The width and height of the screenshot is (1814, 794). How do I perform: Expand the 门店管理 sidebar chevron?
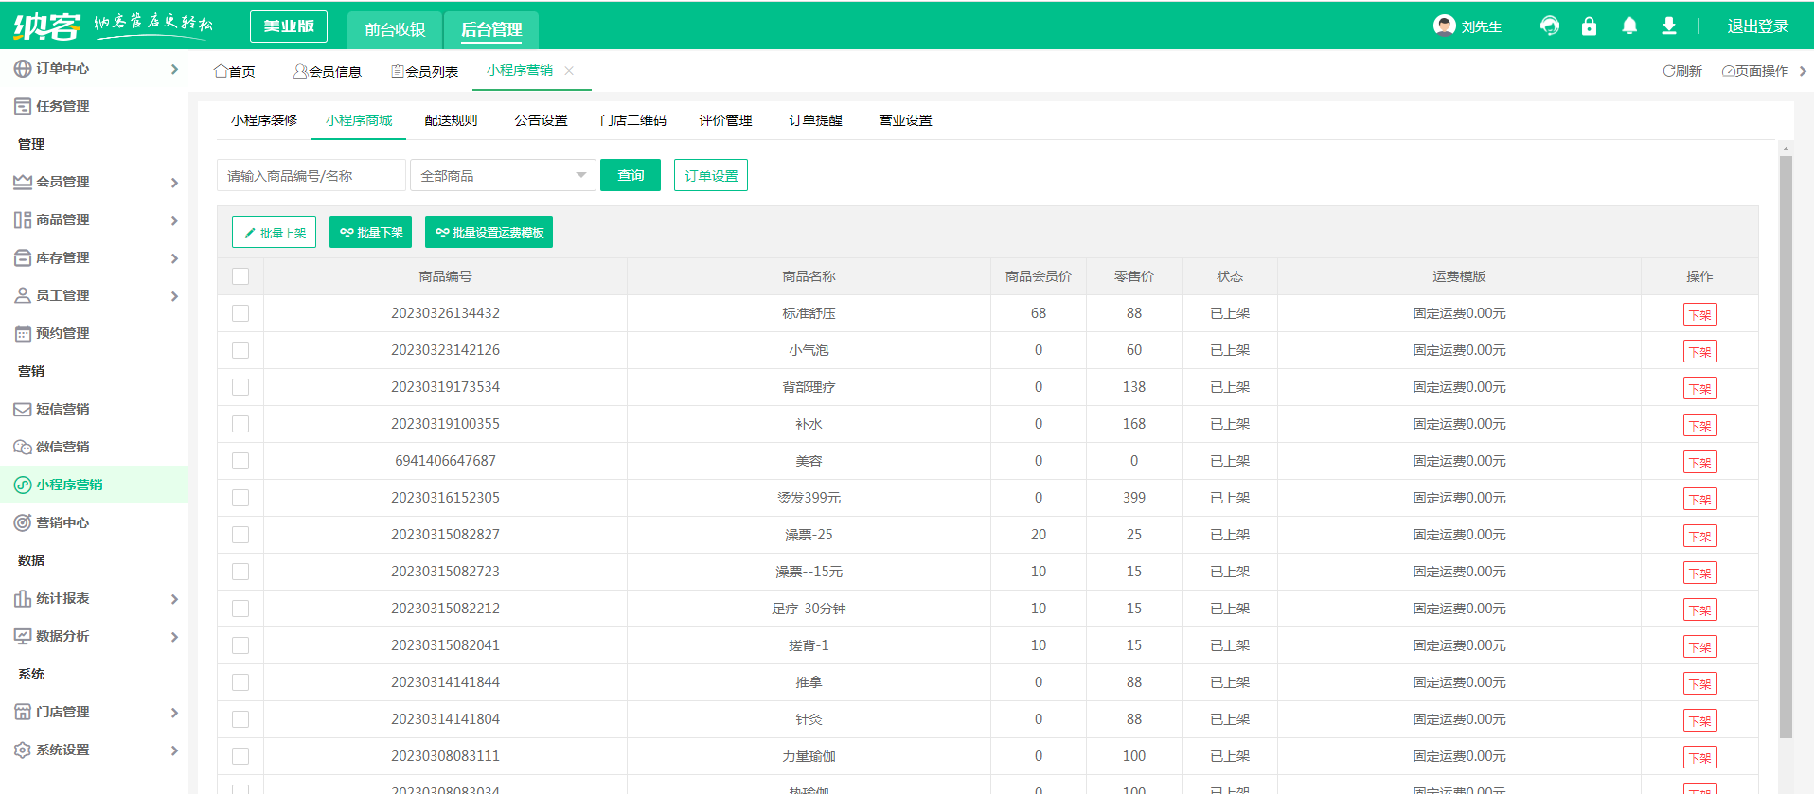click(174, 713)
